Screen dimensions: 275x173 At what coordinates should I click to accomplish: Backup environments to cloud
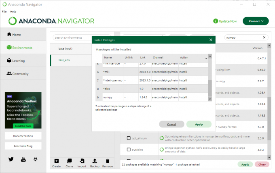(95, 163)
